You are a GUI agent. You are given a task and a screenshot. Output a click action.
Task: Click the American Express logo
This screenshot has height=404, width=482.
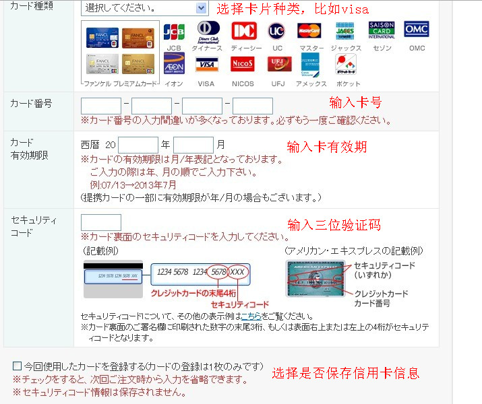point(310,65)
